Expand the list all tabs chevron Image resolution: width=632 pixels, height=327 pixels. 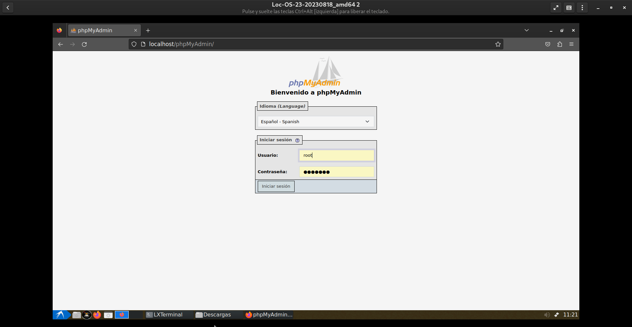tap(527, 30)
